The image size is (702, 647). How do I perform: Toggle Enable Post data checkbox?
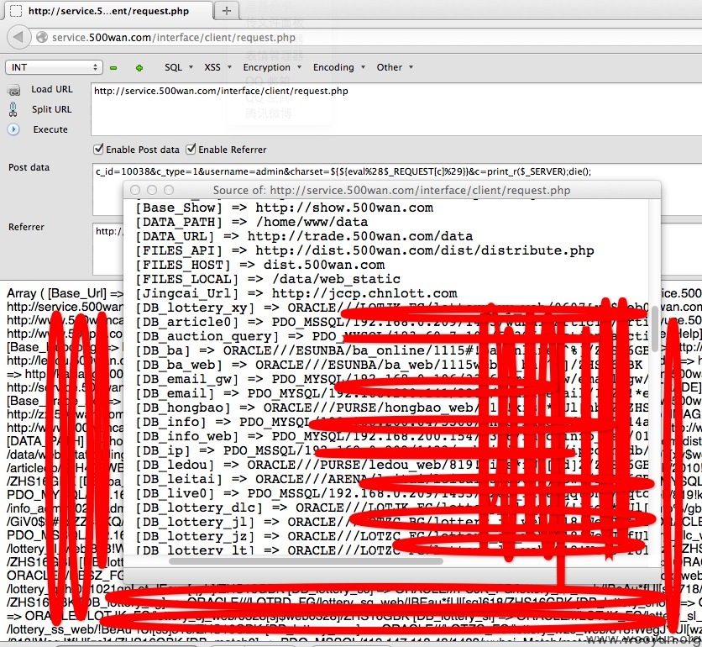(98, 150)
